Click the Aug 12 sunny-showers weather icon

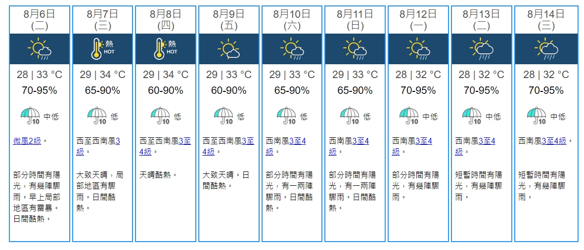coord(418,49)
